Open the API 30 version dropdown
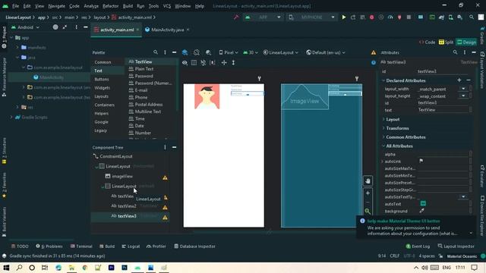Screen dimensions: 486x273 point(251,52)
